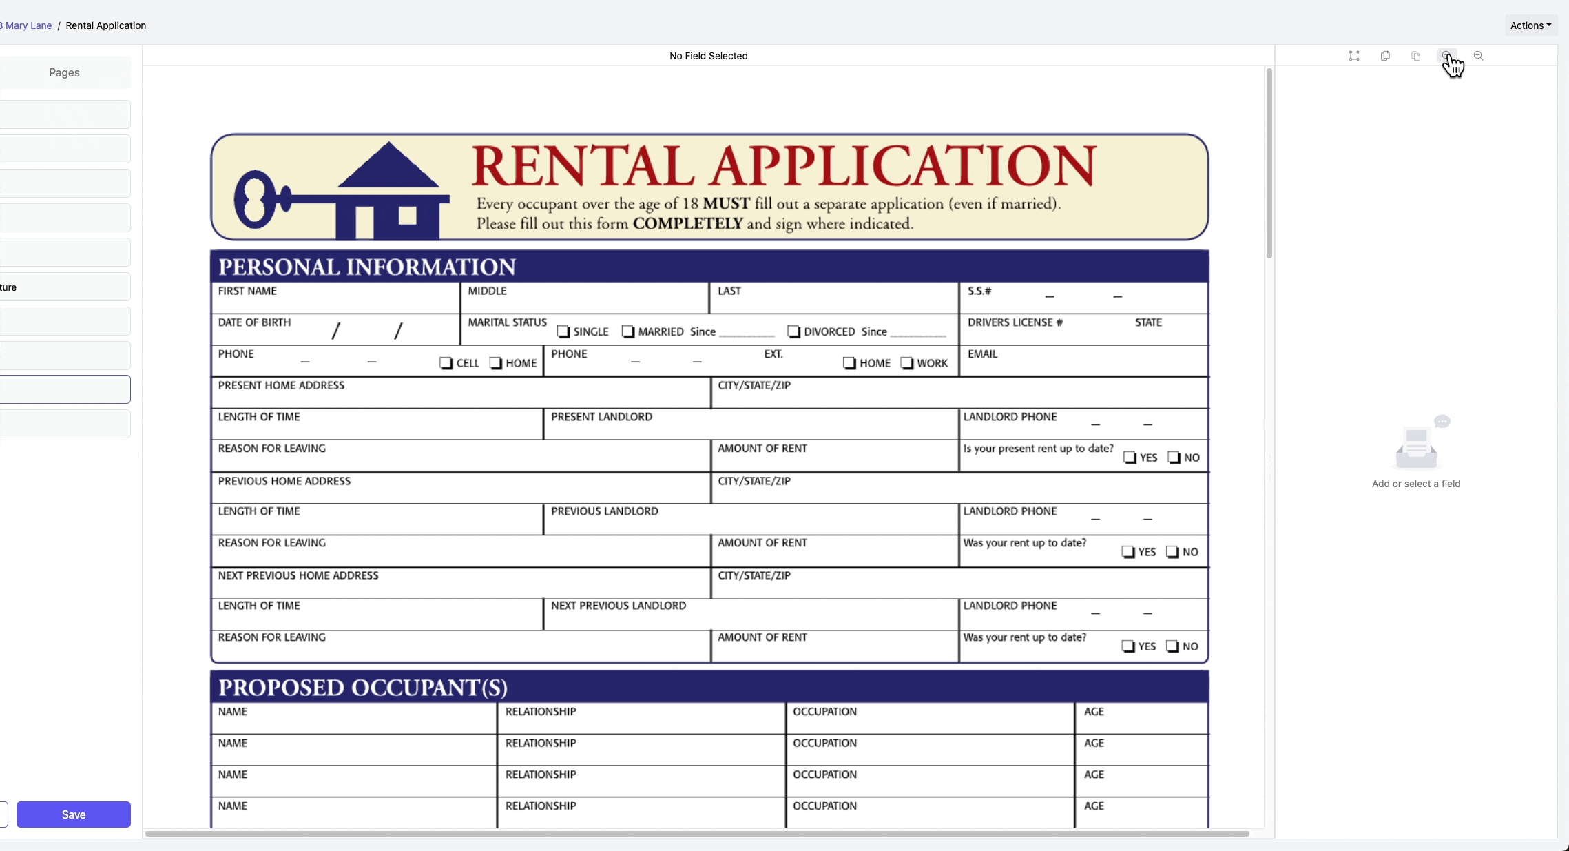This screenshot has width=1569, height=851.
Task: Click the copy field icon
Action: pos(1385,56)
